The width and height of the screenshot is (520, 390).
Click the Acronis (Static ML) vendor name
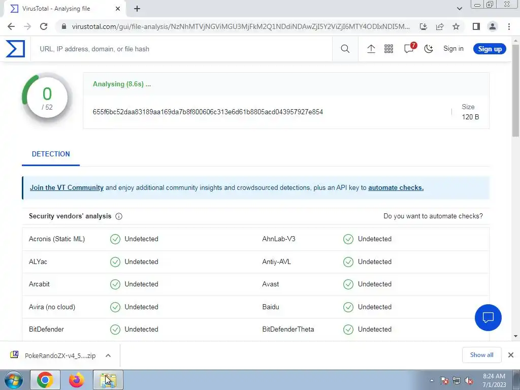click(57, 239)
